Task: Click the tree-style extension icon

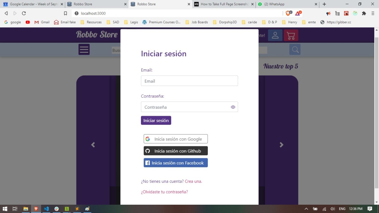Action: point(337,13)
